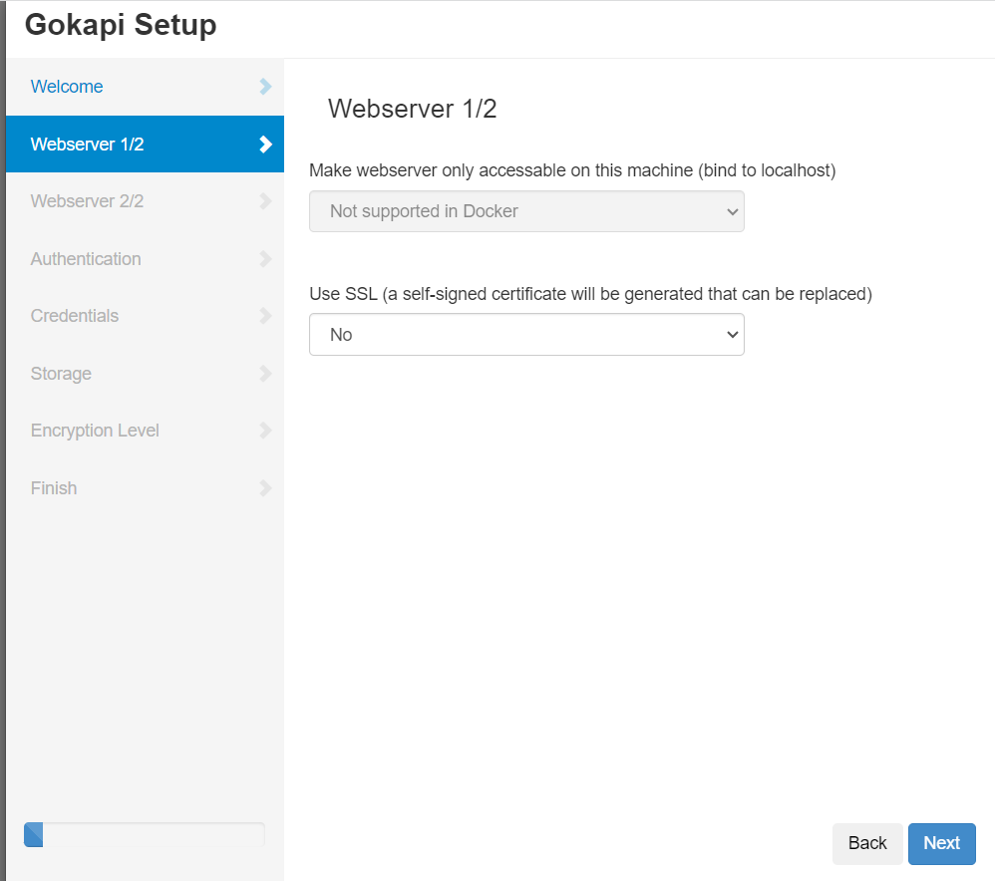Click chevron arrow next to Welcome
Viewport: 995px width, 881px height.
point(265,87)
